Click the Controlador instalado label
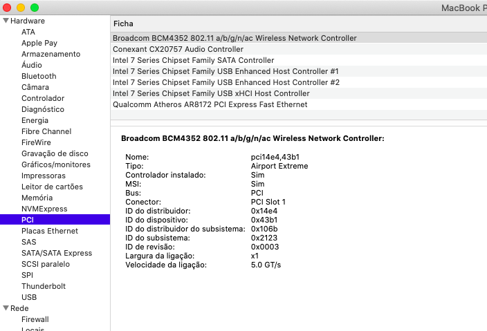 [165, 175]
